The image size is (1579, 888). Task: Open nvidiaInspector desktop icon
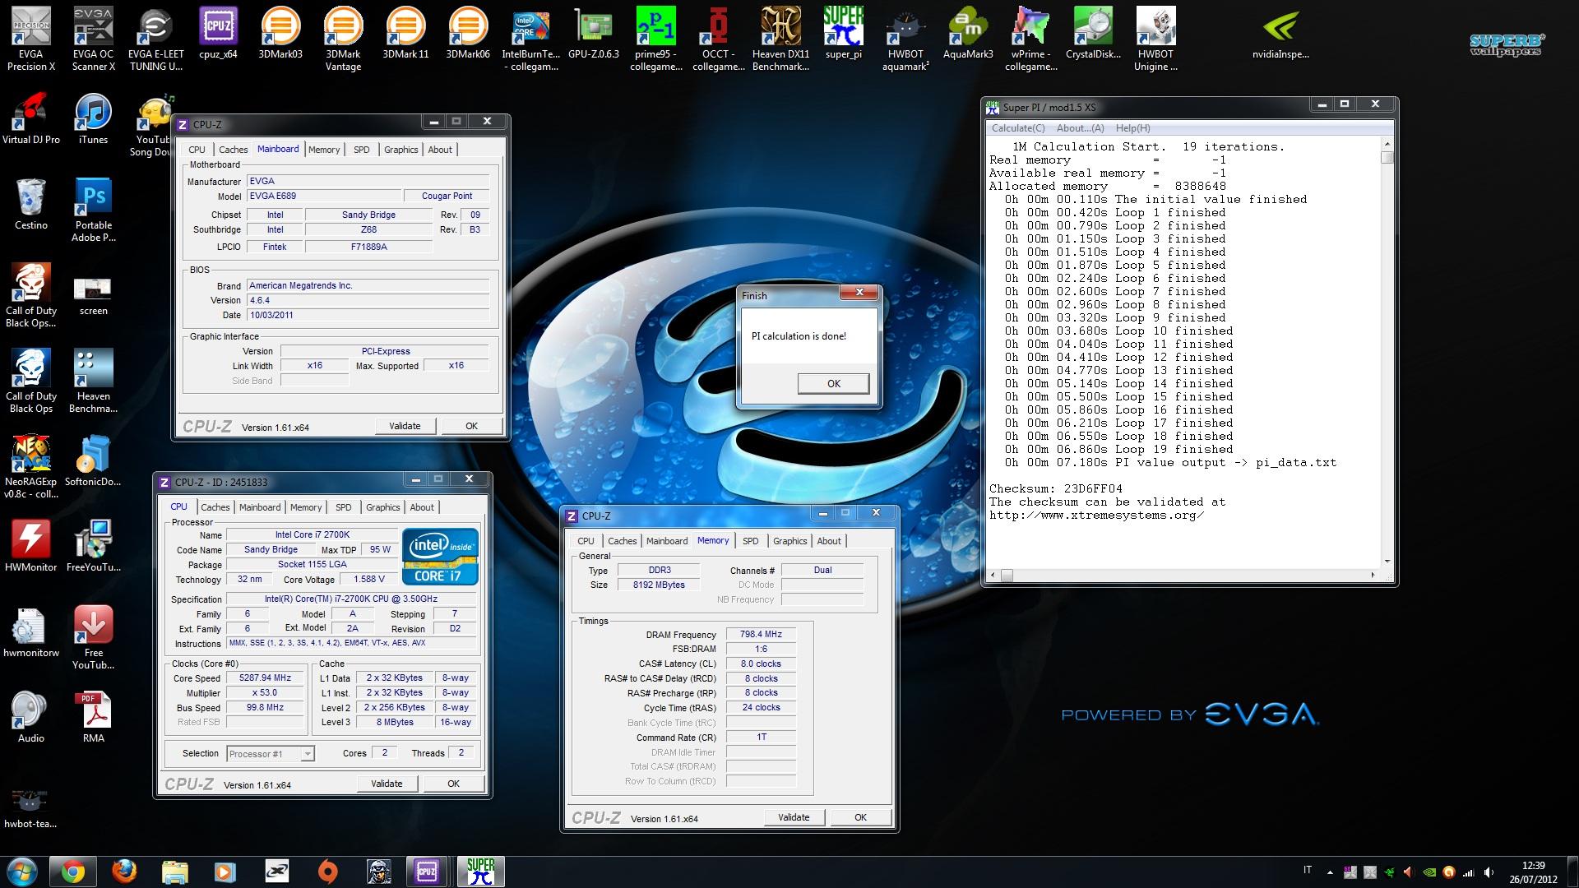[x=1280, y=34]
